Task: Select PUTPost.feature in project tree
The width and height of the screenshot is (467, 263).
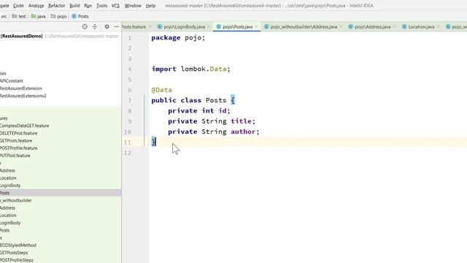Action: click(15, 156)
